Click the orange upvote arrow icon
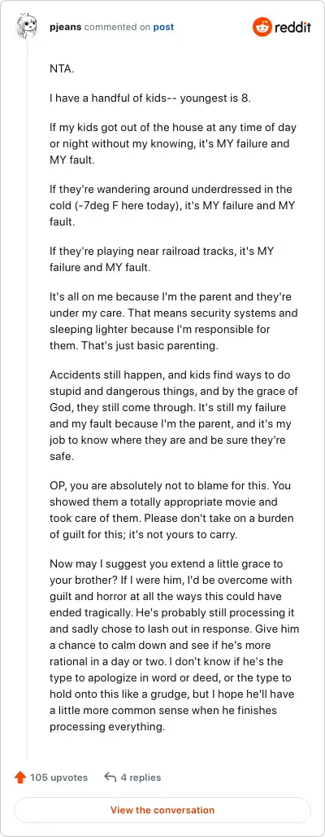Viewport: 325px width, 837px height. (20, 778)
